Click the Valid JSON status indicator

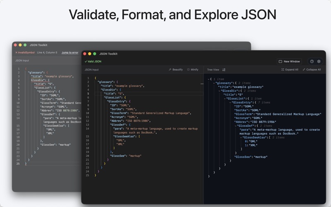[93, 61]
